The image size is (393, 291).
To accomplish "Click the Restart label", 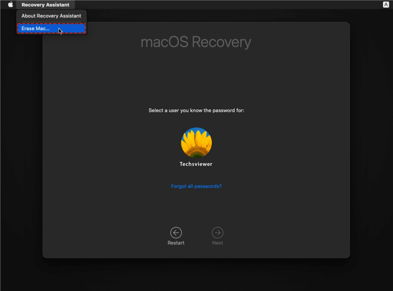I will click(x=176, y=243).
